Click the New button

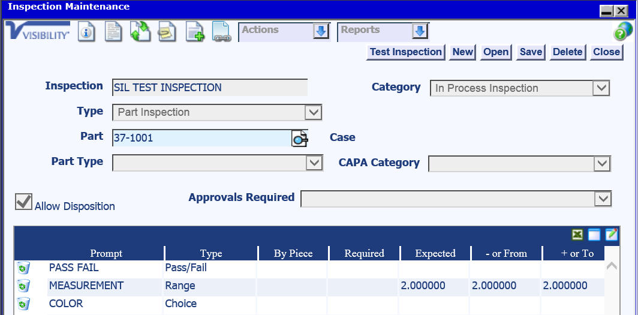point(463,52)
